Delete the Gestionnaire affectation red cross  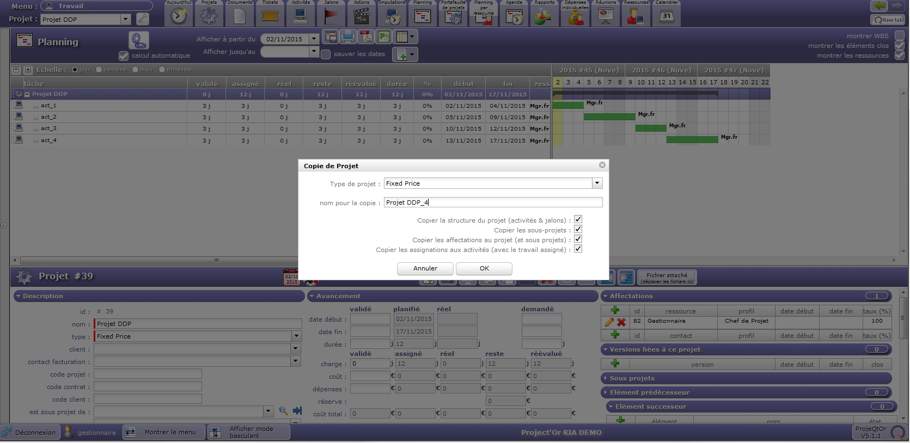[x=621, y=322]
